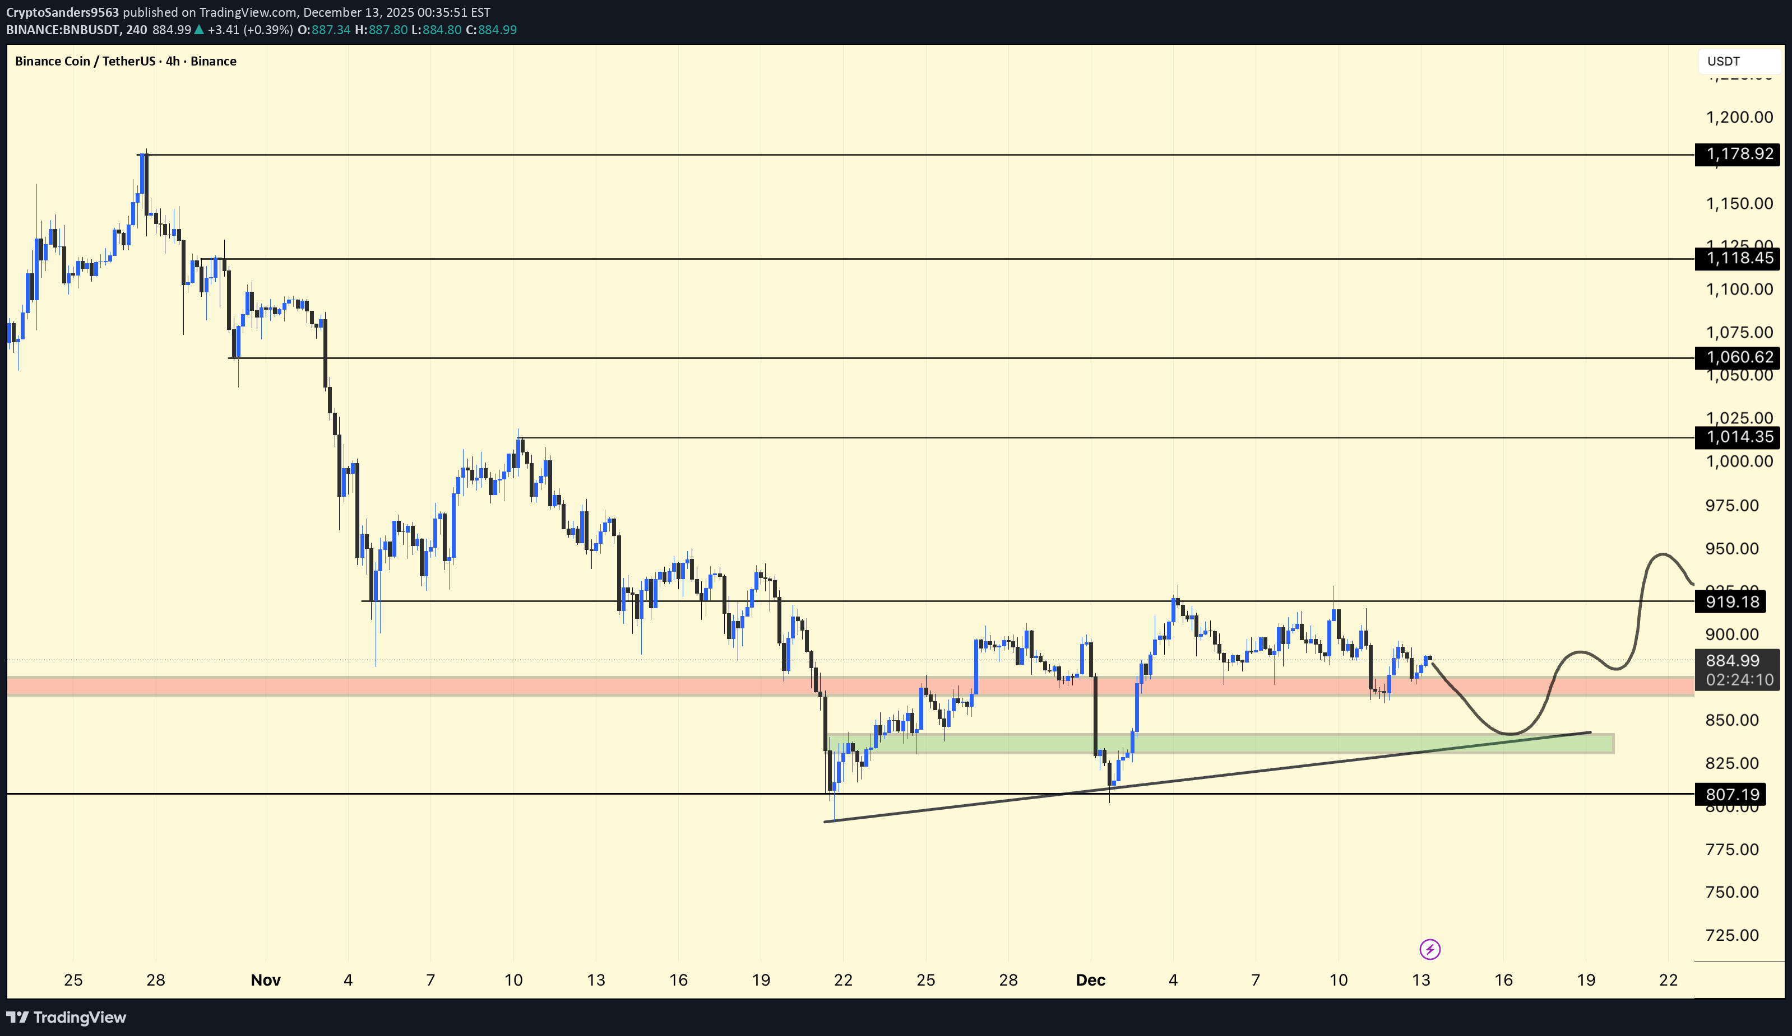Click the BINANCE:BNBUSDT symbol text in header

click(x=64, y=30)
